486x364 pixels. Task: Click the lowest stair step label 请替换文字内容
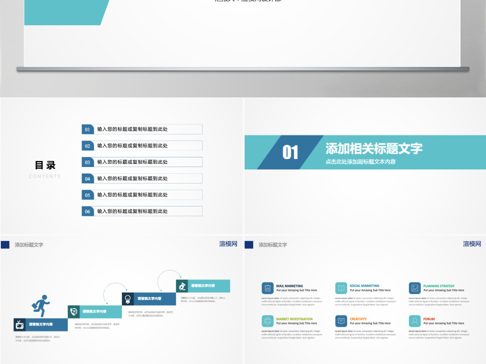pyautogui.click(x=40, y=325)
